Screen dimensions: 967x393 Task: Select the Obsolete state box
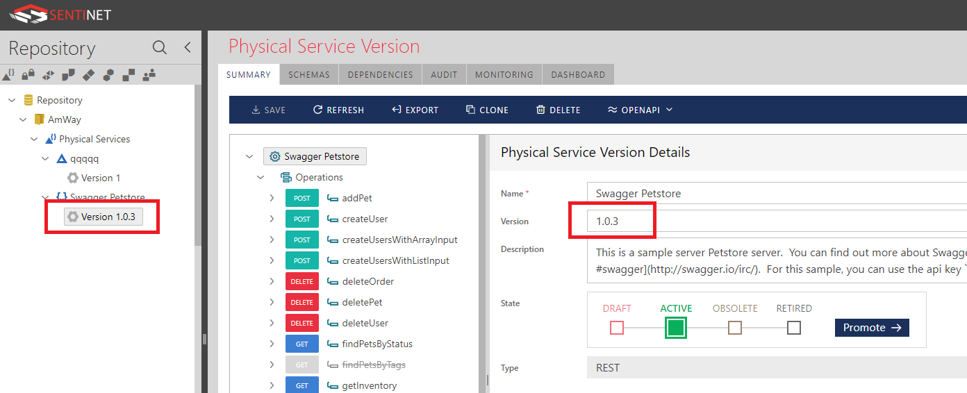(735, 328)
